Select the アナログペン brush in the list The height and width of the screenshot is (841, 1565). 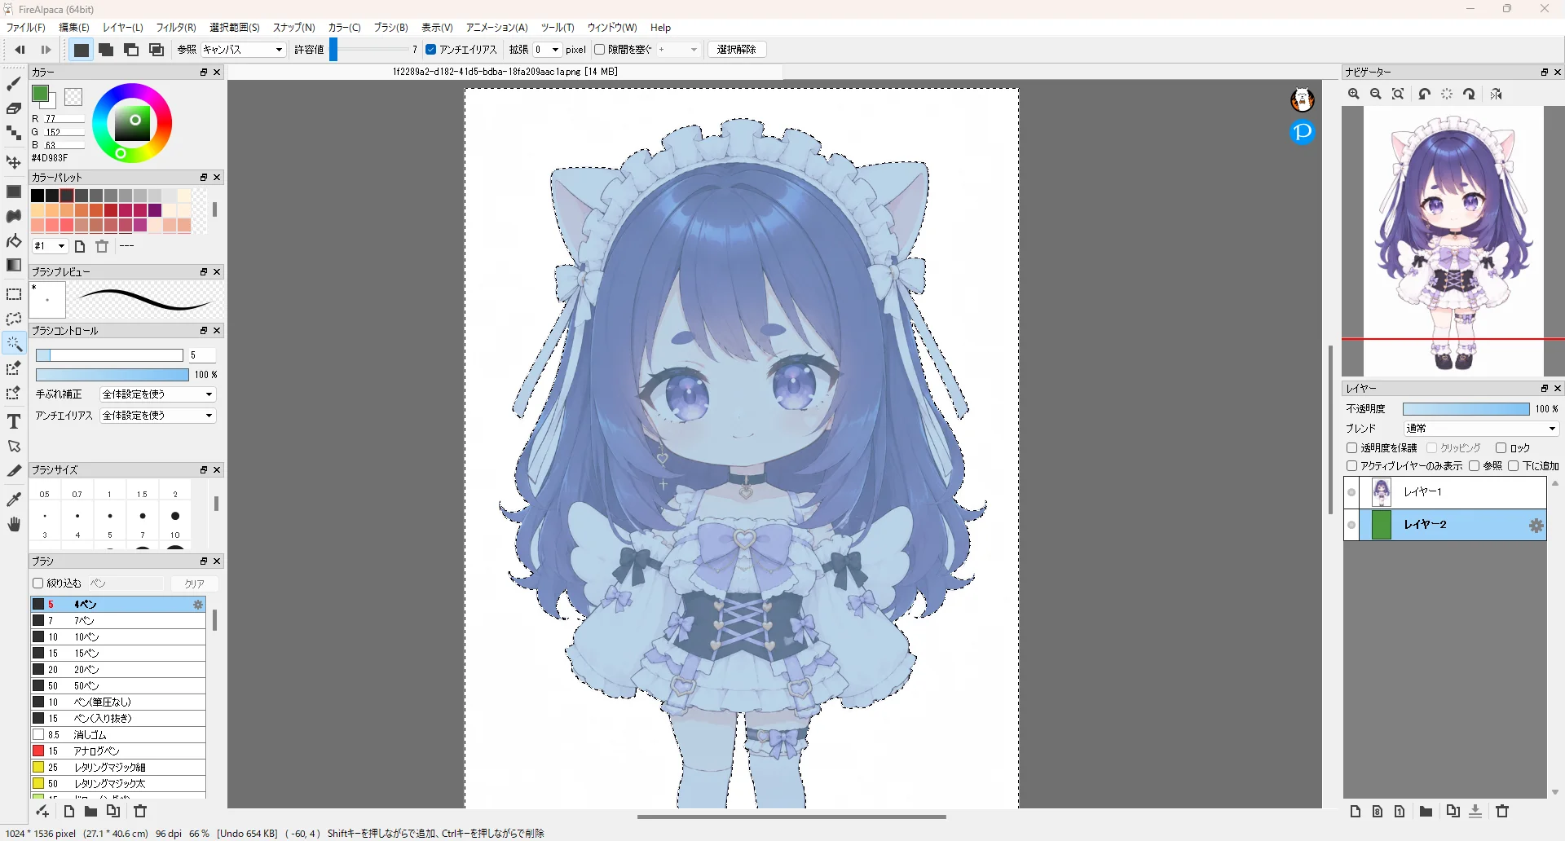118,751
